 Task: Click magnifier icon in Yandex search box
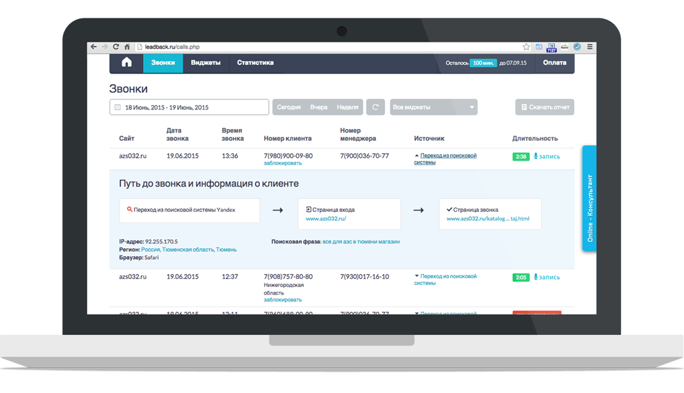click(x=129, y=209)
